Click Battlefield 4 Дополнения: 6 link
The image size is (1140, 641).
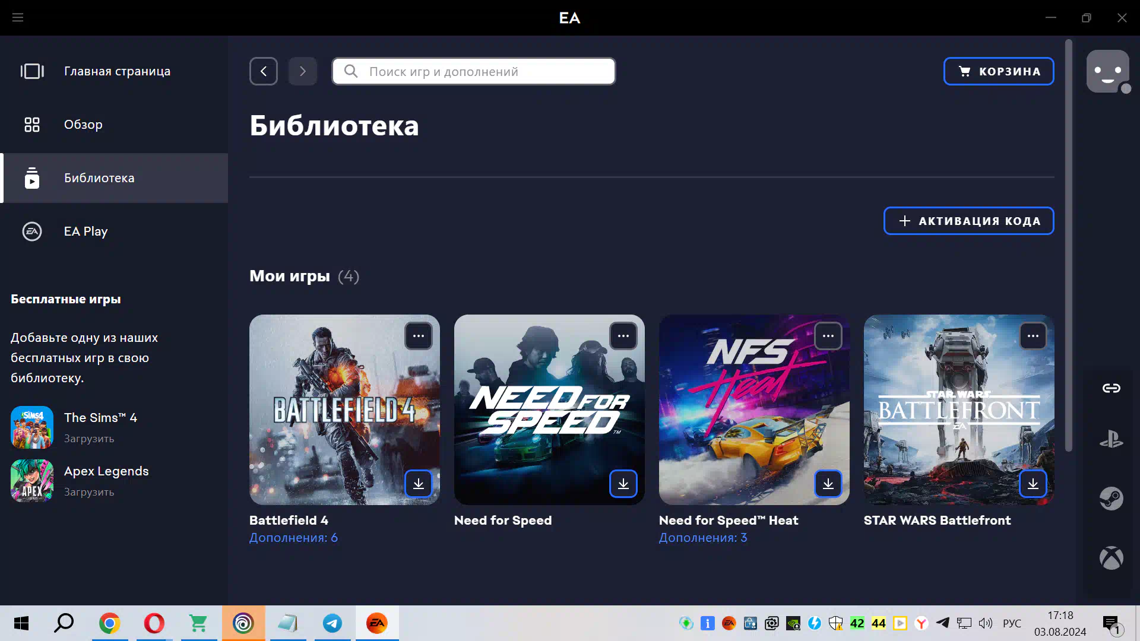click(293, 538)
